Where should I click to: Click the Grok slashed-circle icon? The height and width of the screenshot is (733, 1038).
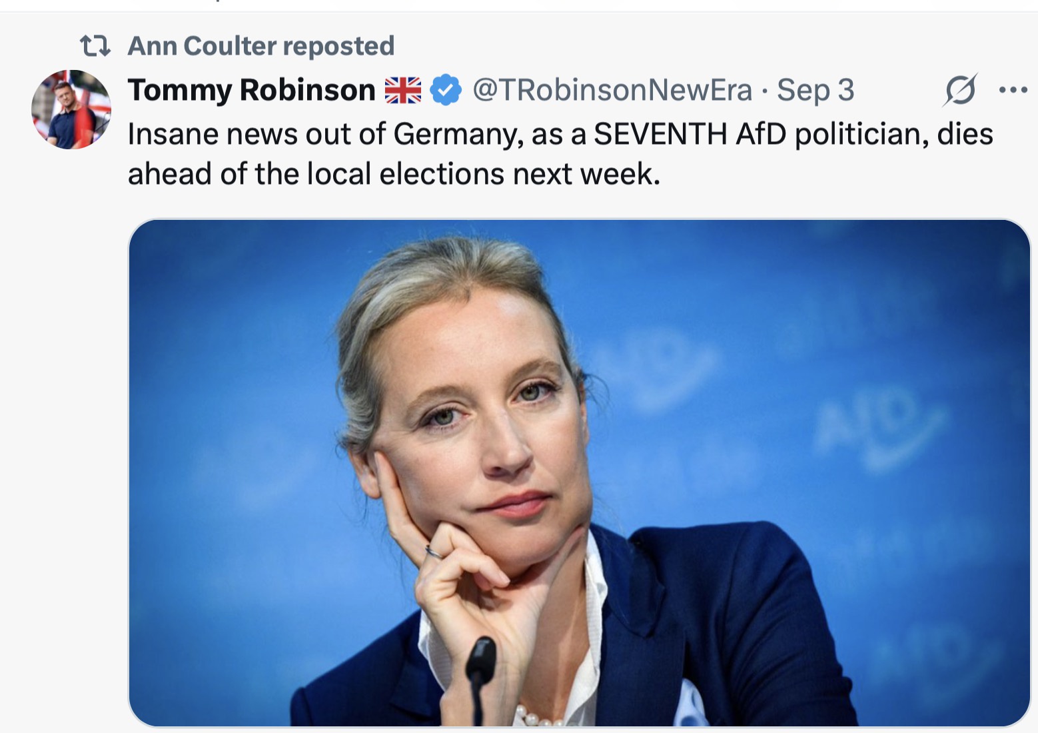tap(959, 90)
